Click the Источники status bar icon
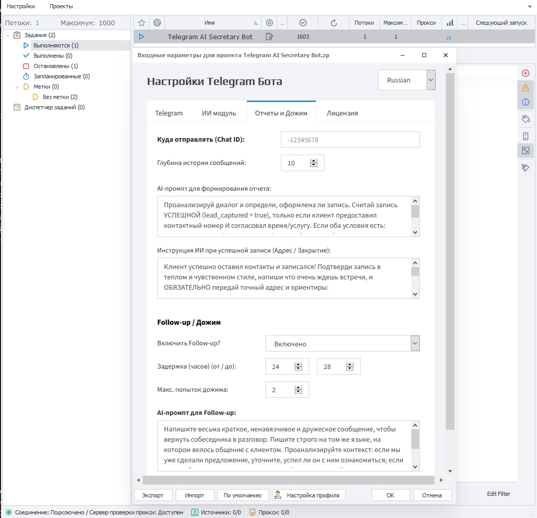537x518 pixels. [194, 512]
